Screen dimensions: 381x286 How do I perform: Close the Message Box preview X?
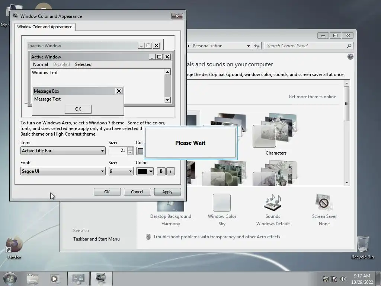click(x=119, y=91)
